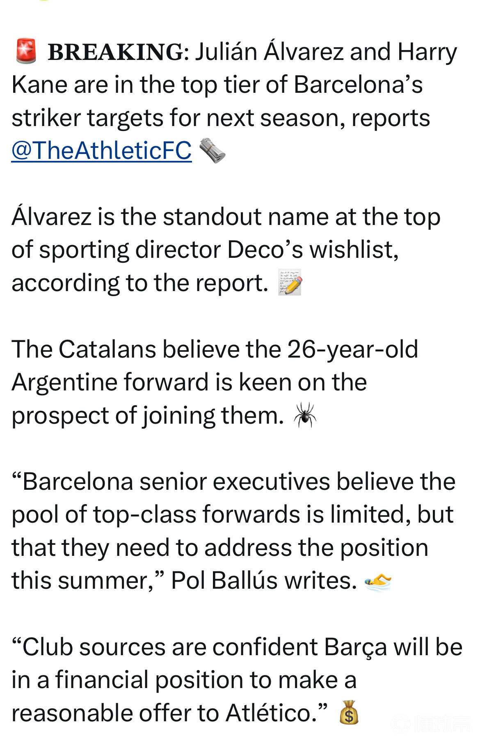Click the memo and pencil emoji

(290, 282)
